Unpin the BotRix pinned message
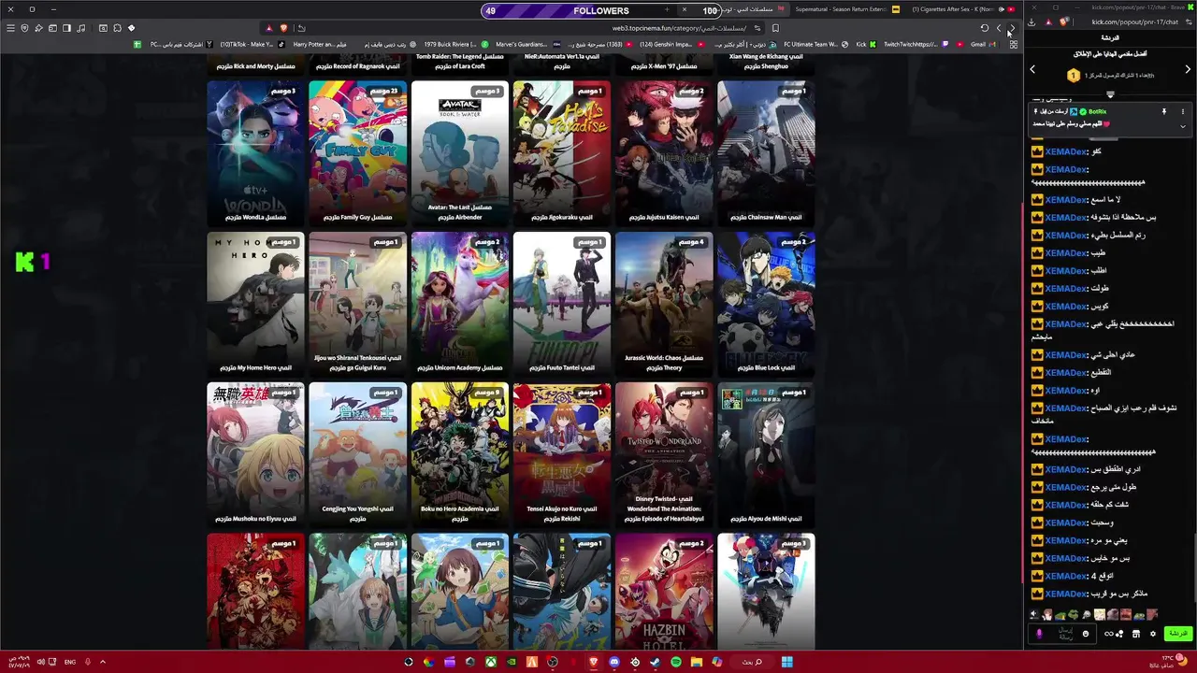The height and width of the screenshot is (673, 1197). click(x=1164, y=111)
